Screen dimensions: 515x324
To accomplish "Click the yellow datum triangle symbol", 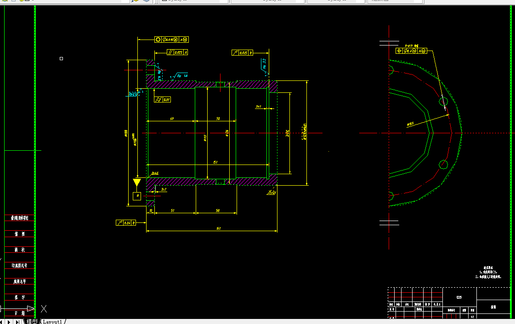I will click(x=136, y=182).
